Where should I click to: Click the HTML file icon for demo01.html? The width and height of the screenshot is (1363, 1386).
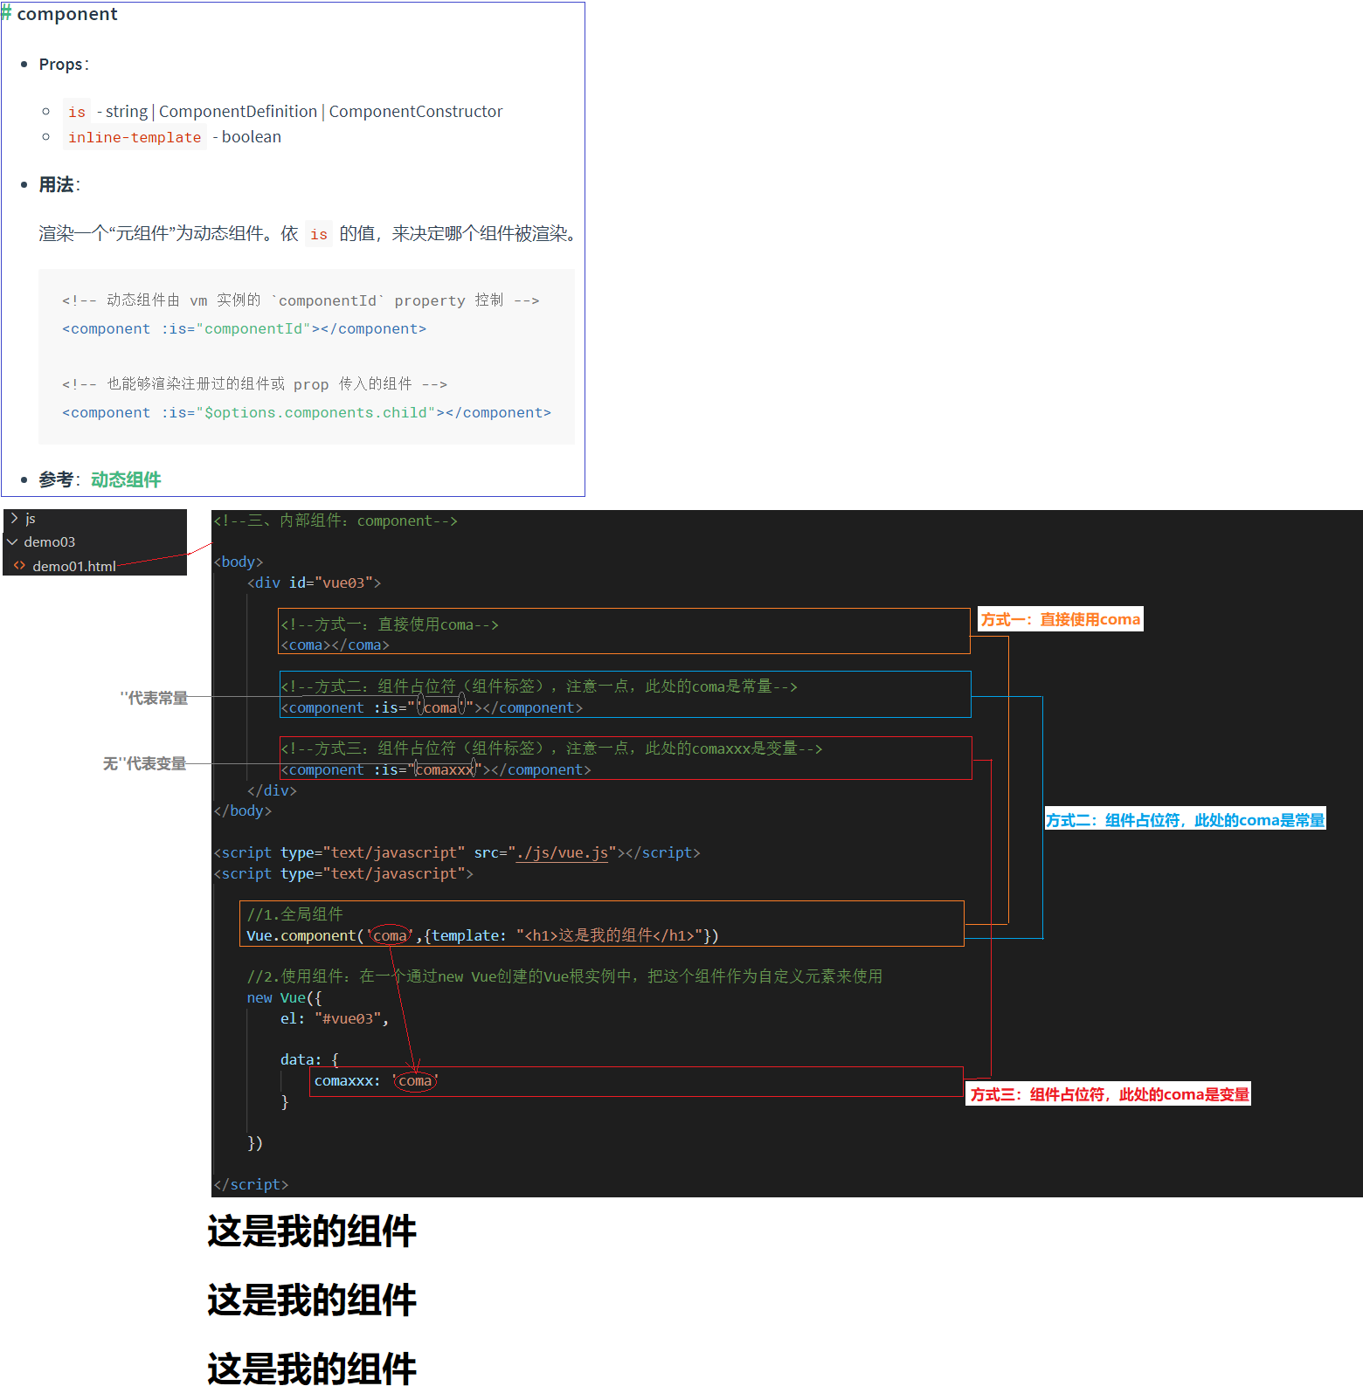pyautogui.click(x=19, y=566)
